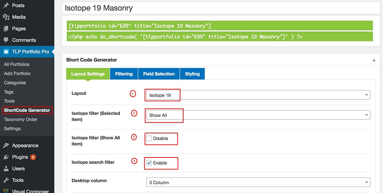The width and height of the screenshot is (383, 193).
Task: Click the Pages icon in sidebar
Action: tap(6, 28)
